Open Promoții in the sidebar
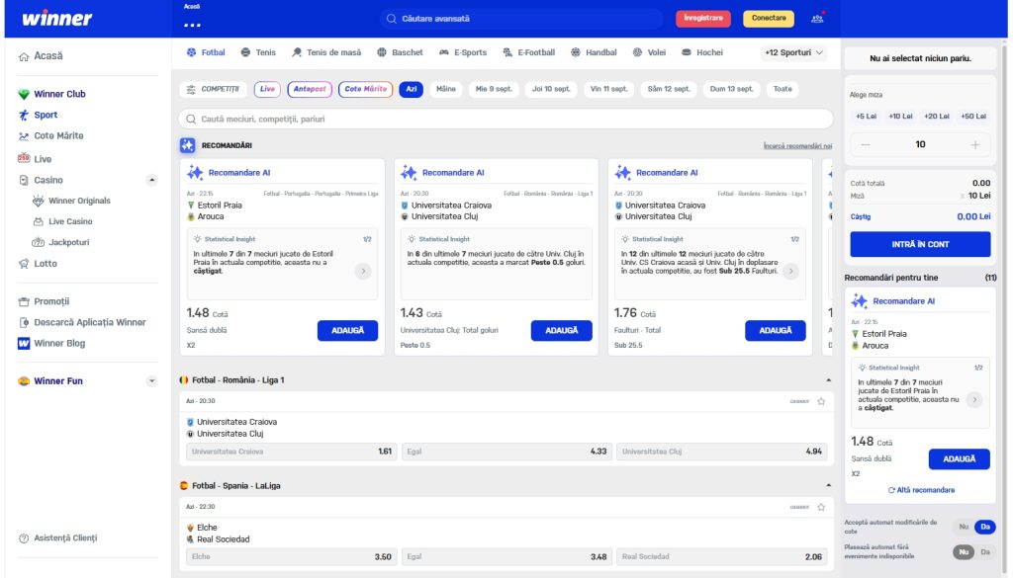The image size is (1013, 578). (x=51, y=301)
